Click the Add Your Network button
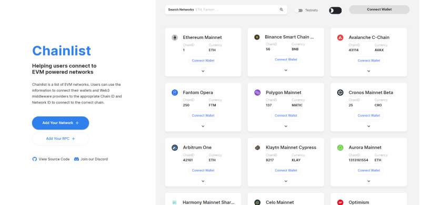The width and height of the screenshot is (421, 205). 61,123
